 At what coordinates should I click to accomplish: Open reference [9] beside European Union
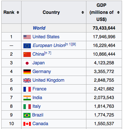pos(74,44)
